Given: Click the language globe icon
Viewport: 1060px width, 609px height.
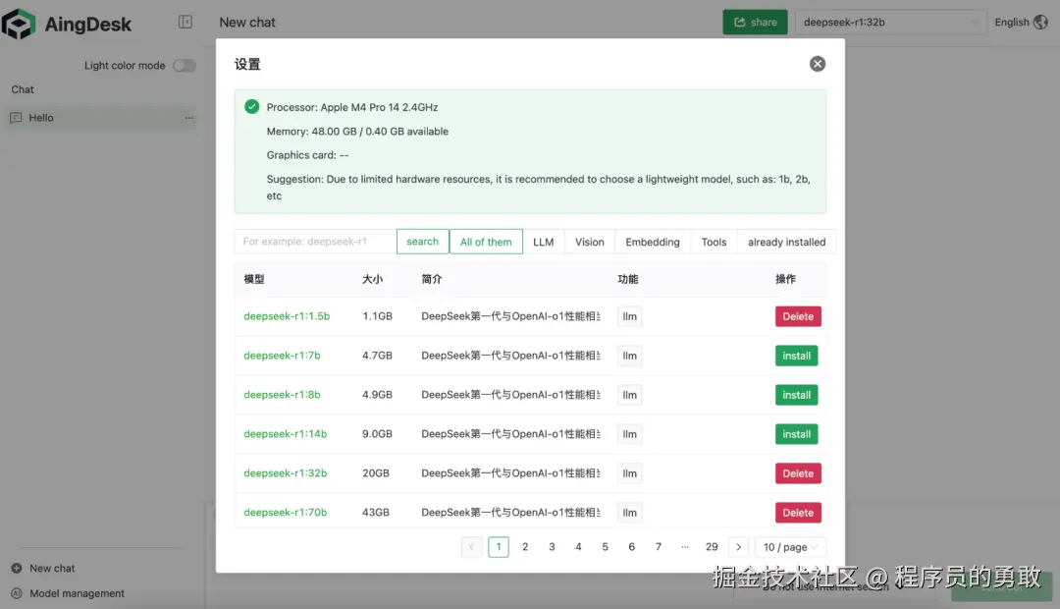Looking at the screenshot, I should pyautogui.click(x=1040, y=23).
